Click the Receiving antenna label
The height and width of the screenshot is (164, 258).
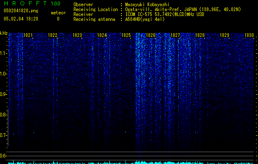click(94, 19)
